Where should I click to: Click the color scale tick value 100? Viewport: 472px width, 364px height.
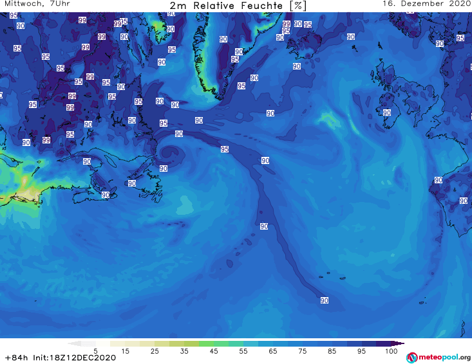click(392, 350)
